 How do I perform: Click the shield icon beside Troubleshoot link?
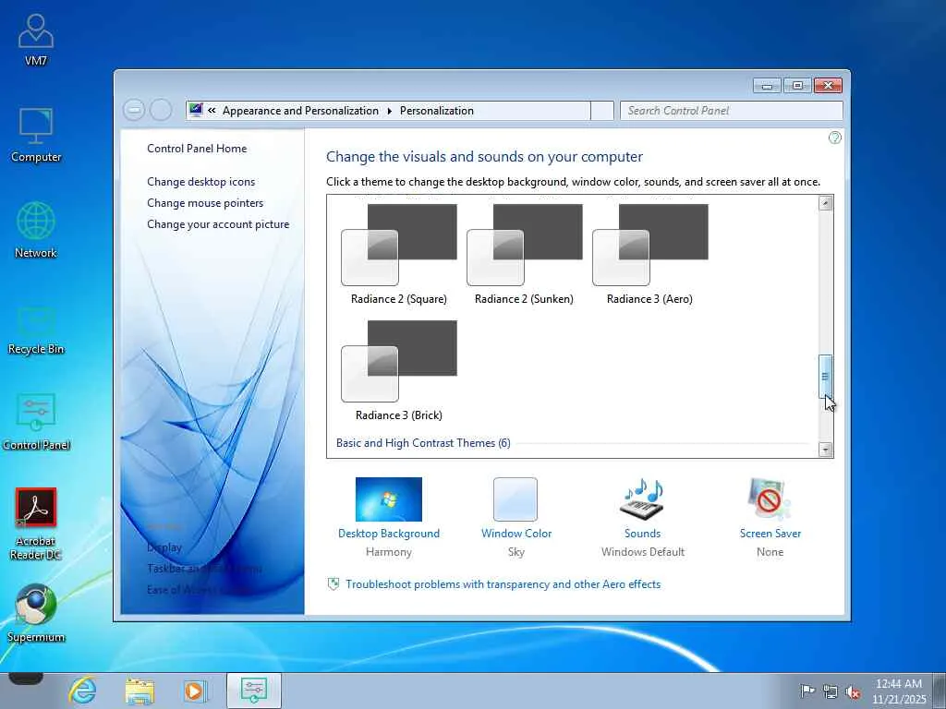333,584
